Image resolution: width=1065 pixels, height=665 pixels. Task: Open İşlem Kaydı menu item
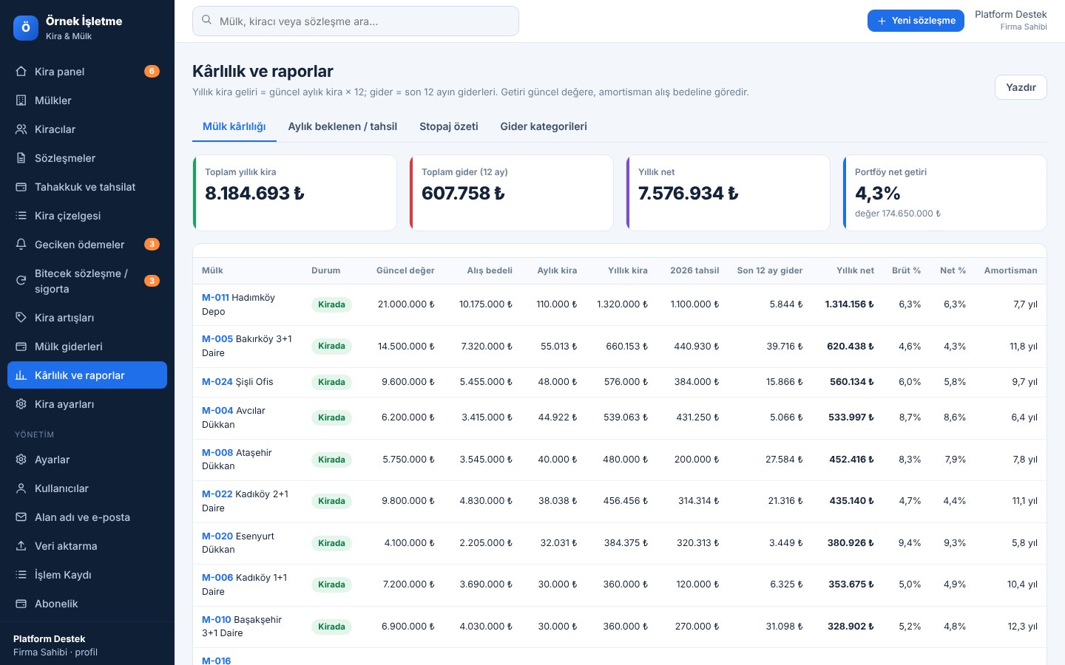87,575
